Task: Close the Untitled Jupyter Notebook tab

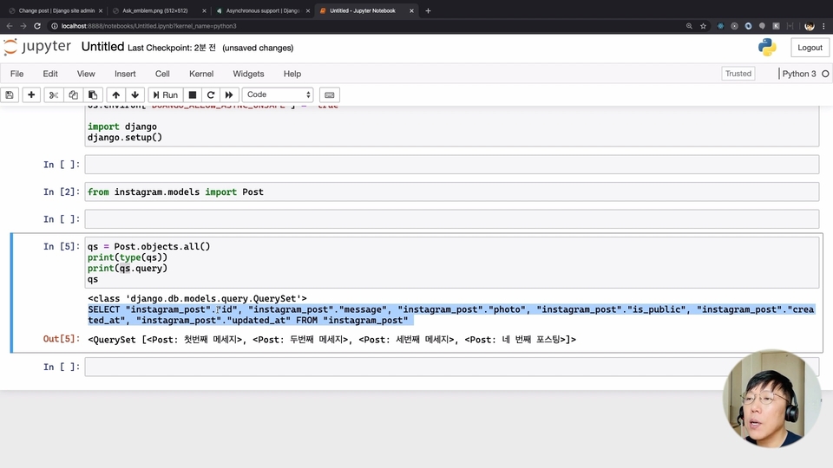Action: [411, 10]
